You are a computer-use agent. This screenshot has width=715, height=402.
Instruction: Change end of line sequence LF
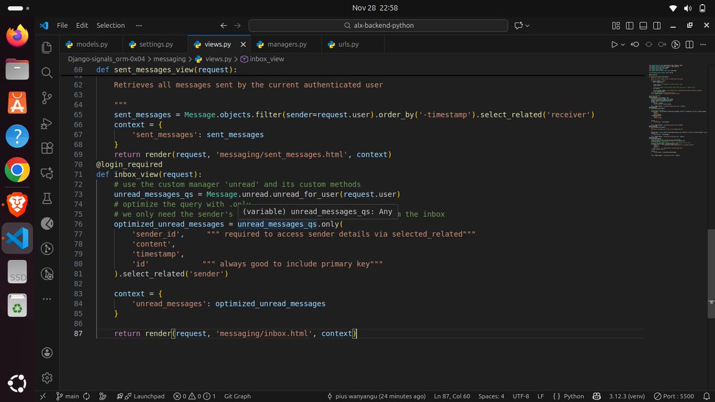(541, 396)
